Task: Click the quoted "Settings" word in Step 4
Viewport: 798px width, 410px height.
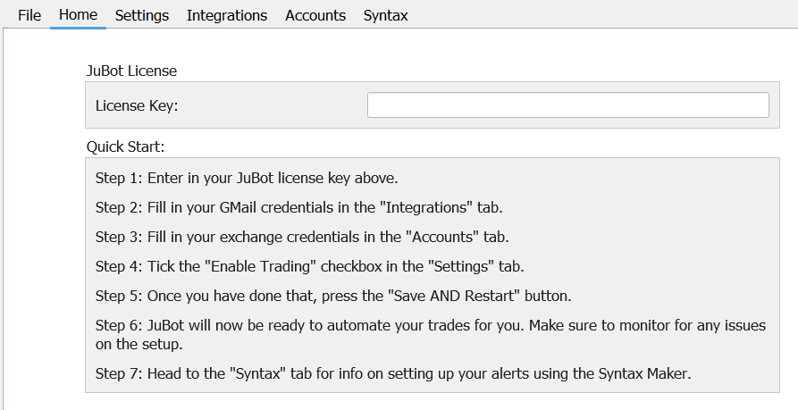Action: tap(461, 266)
